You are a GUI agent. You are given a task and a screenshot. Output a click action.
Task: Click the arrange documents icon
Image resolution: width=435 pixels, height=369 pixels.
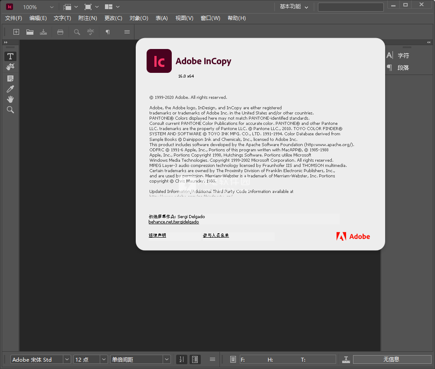point(108,7)
